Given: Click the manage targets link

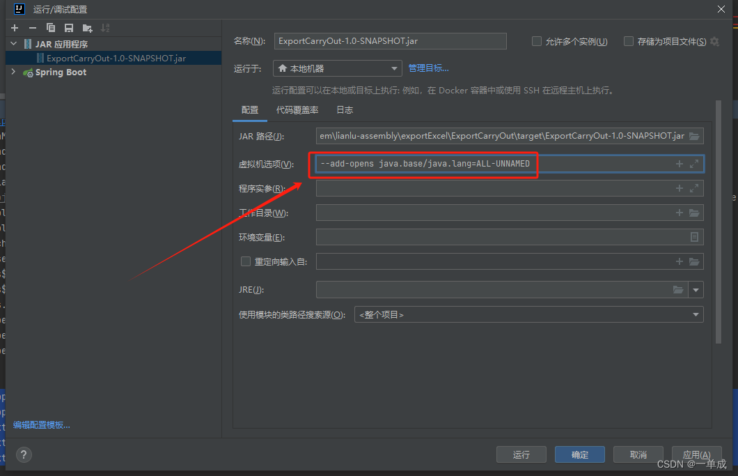Looking at the screenshot, I should click(x=429, y=68).
